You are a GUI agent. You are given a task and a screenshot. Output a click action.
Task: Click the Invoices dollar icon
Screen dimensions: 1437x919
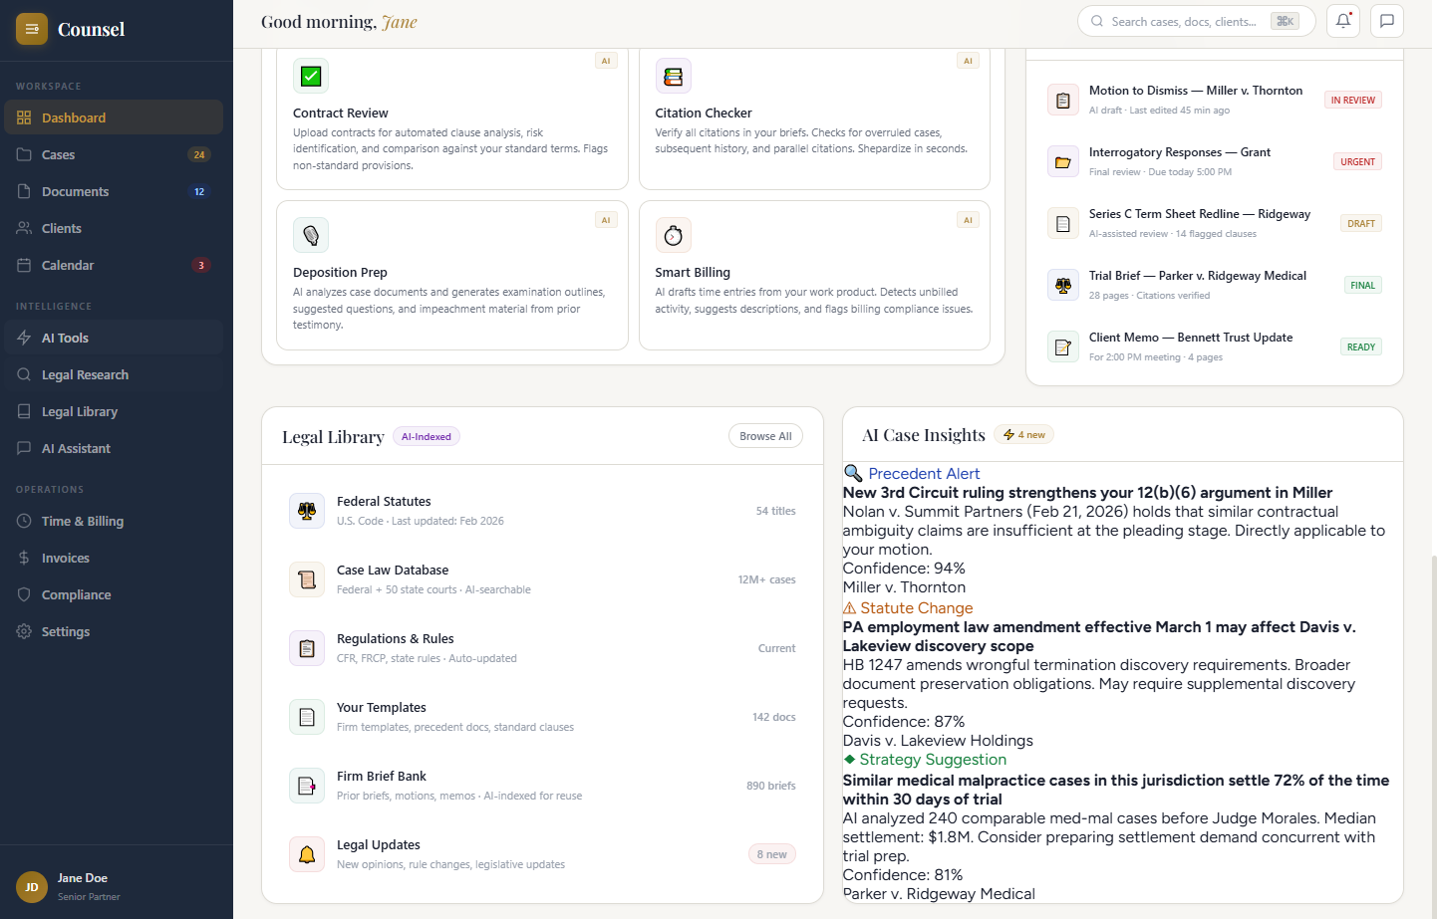[24, 558]
